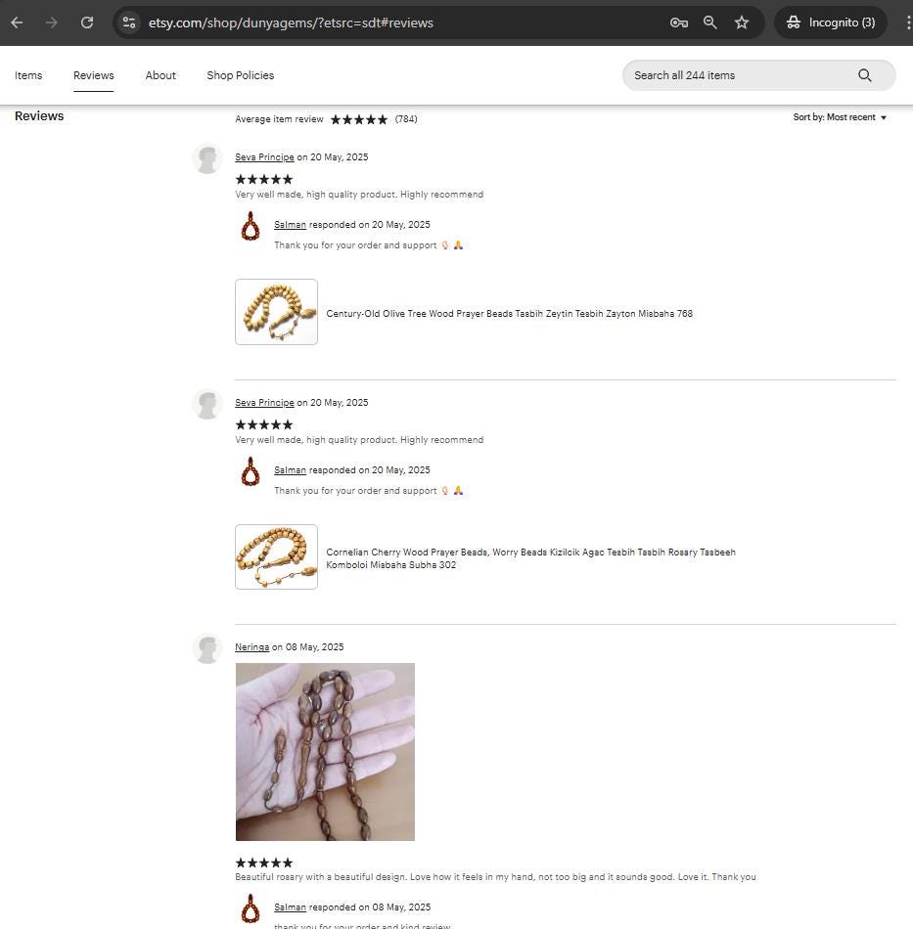
Task: Open Salman link in Cornelian Cherry review response
Action: point(290,469)
